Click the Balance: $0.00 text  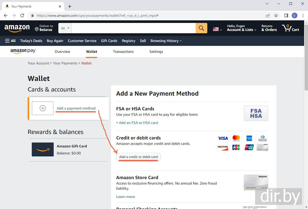click(69, 153)
